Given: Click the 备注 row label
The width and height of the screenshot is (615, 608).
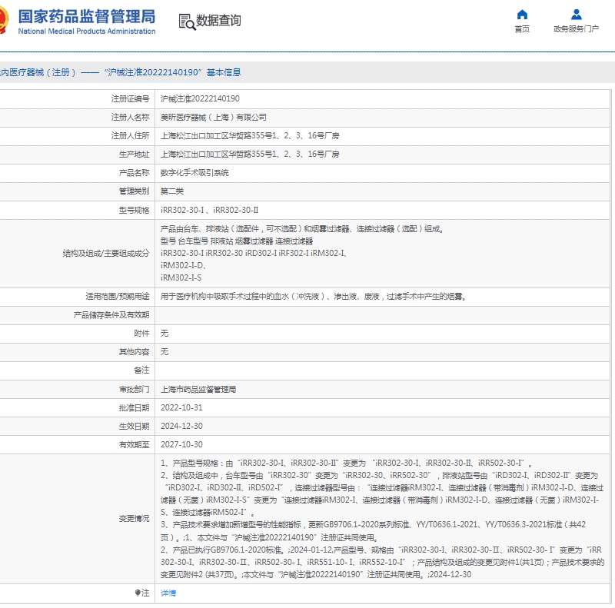Looking at the screenshot, I should click(141, 370).
